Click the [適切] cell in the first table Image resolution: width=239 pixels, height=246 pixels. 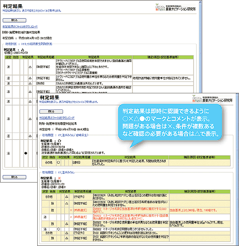tap(82, 162)
